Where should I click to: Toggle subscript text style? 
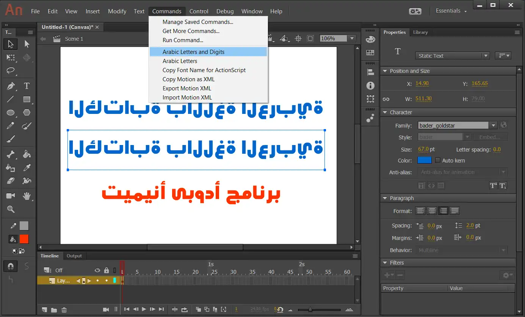click(503, 186)
